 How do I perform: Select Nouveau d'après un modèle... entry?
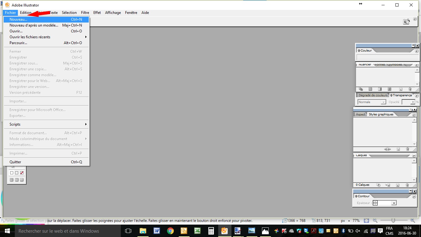pyautogui.click(x=46, y=25)
